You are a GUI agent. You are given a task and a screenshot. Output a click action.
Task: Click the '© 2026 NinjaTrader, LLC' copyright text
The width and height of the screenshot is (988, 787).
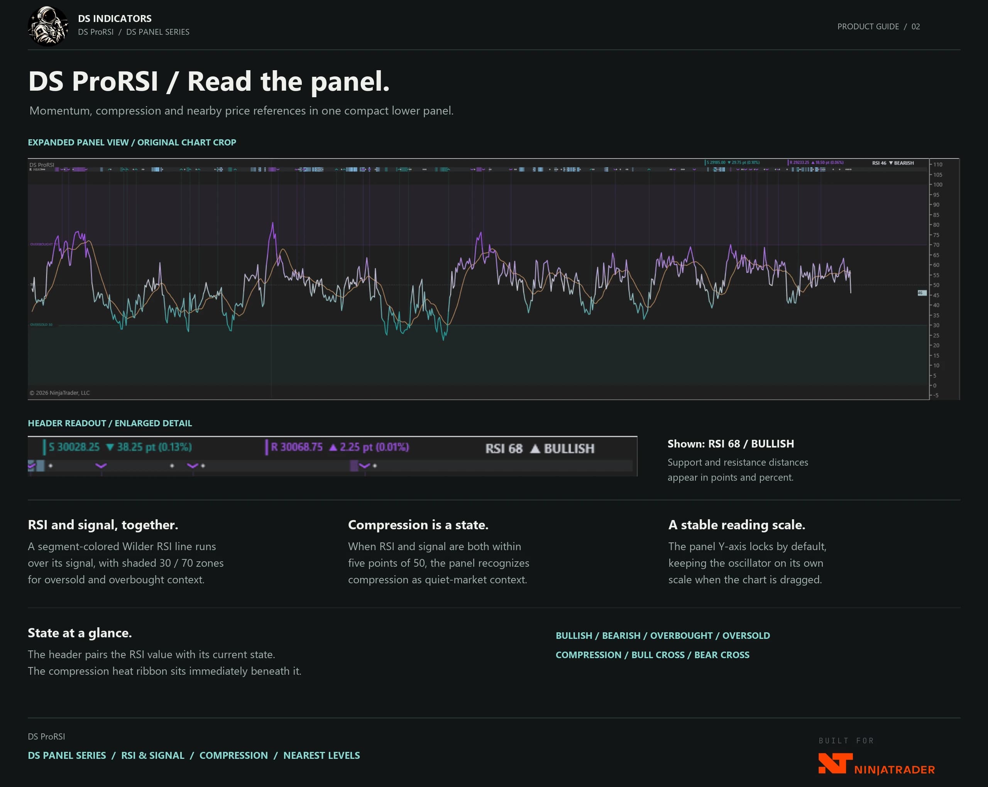pyautogui.click(x=59, y=393)
